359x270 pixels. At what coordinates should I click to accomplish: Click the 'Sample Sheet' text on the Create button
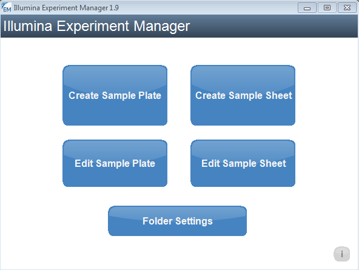coord(261,95)
